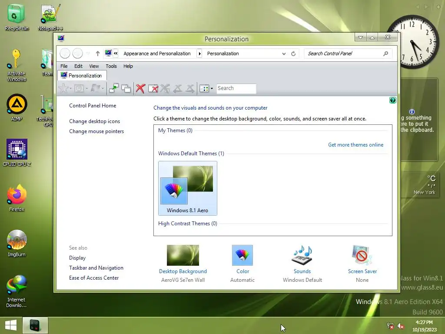Click the red X close tab icon
This screenshot has height=334, width=445.
(140, 88)
